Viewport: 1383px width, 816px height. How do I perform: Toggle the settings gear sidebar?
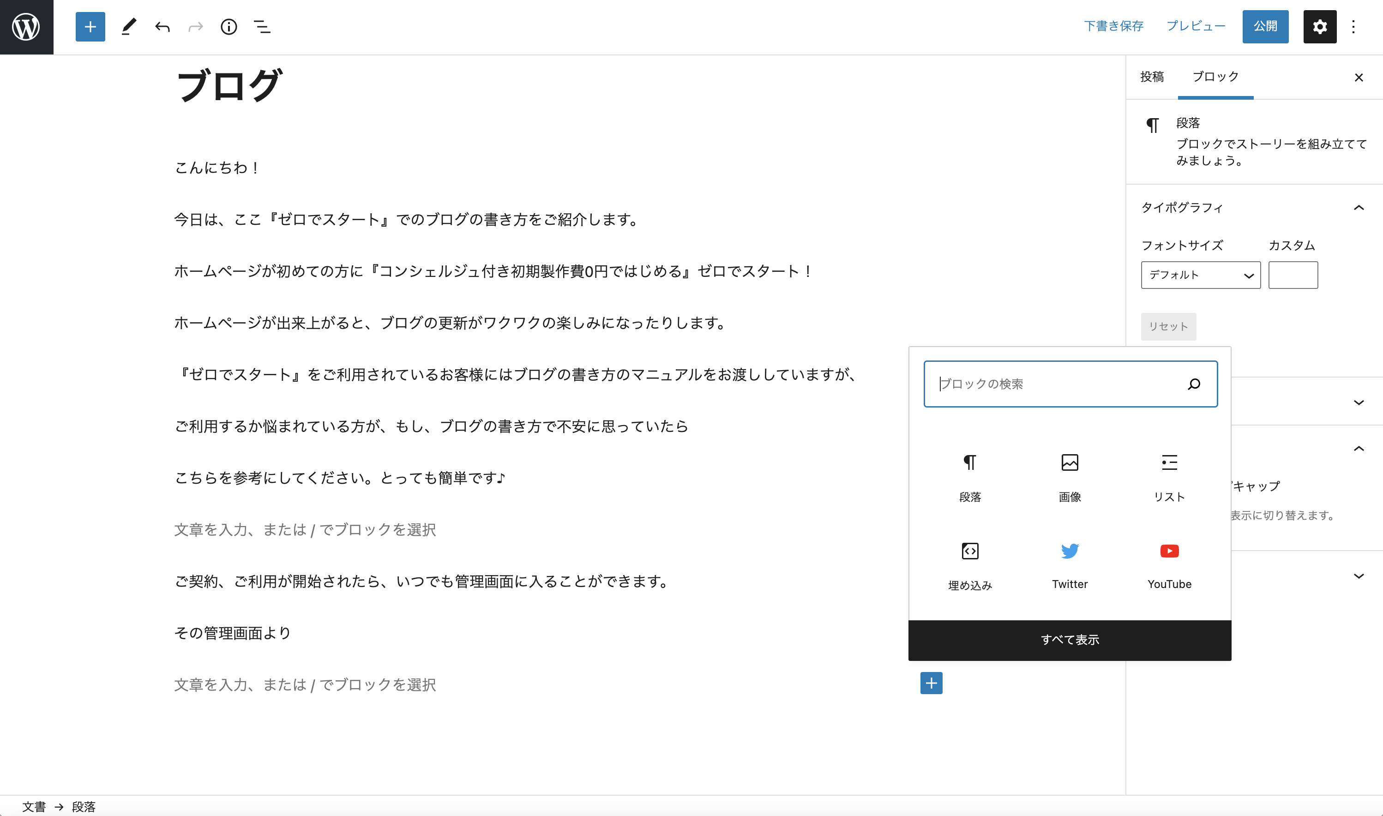coord(1319,26)
